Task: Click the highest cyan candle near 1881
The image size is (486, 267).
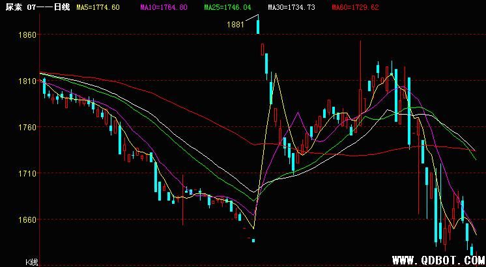Action: click(258, 26)
